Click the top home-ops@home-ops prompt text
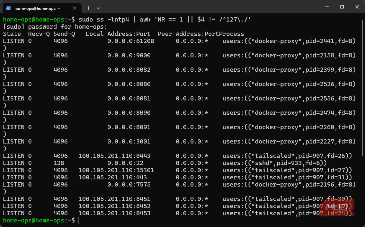 [x=39, y=20]
